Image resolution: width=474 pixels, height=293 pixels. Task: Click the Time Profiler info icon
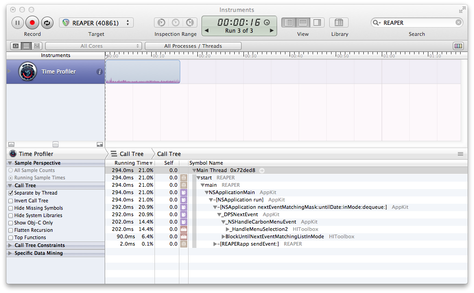click(99, 72)
